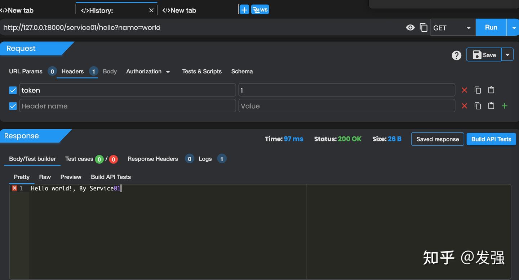519x280 pixels.
Task: Open the Tests & Scripts tab
Action: 202,71
